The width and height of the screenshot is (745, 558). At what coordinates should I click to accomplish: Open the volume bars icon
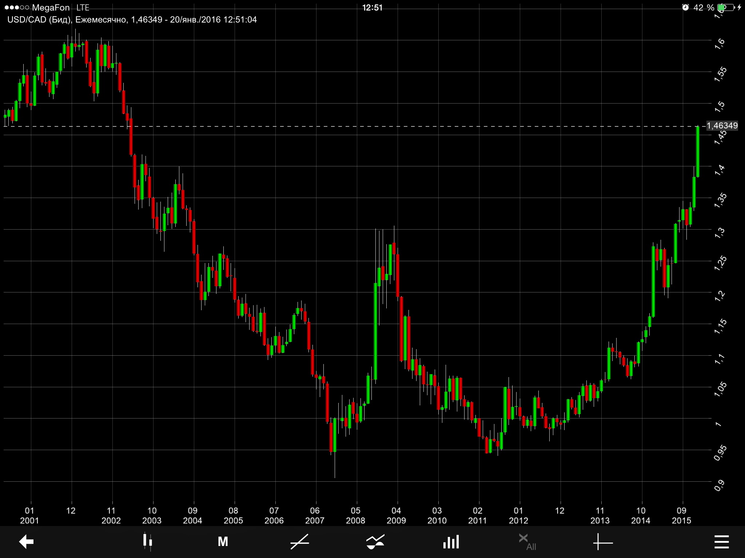tap(451, 542)
